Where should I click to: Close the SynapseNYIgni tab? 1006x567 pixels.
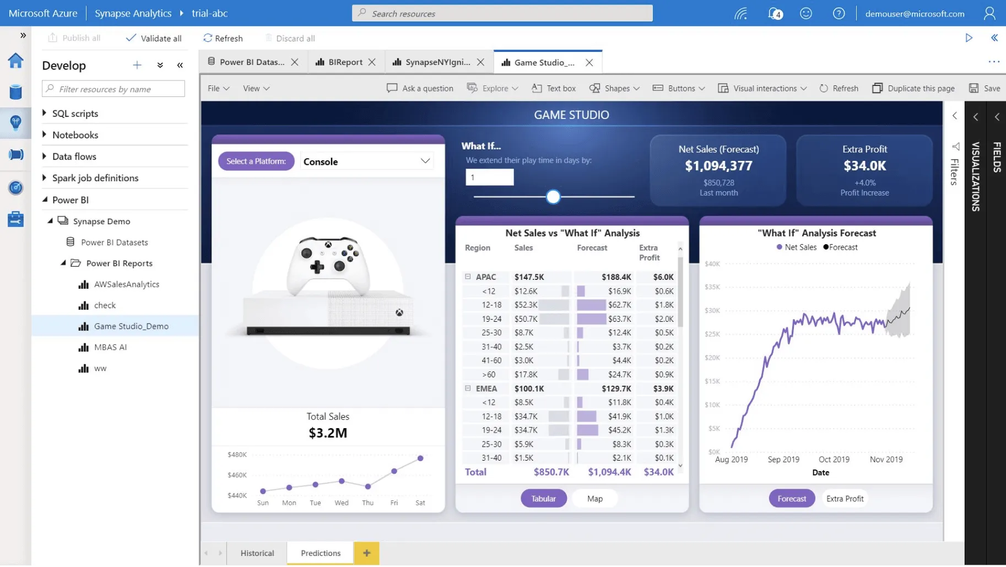pos(480,62)
